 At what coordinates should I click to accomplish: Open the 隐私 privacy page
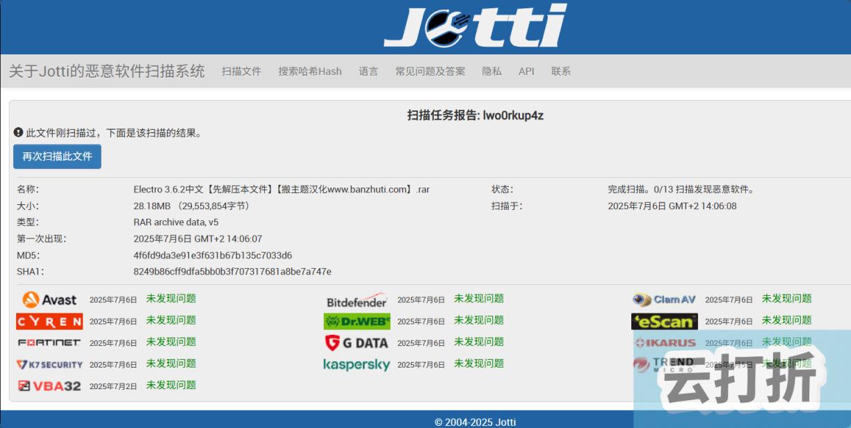492,71
